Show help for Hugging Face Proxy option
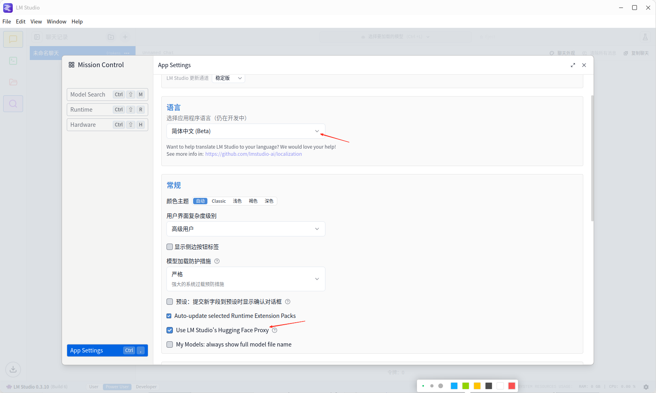 tap(275, 330)
